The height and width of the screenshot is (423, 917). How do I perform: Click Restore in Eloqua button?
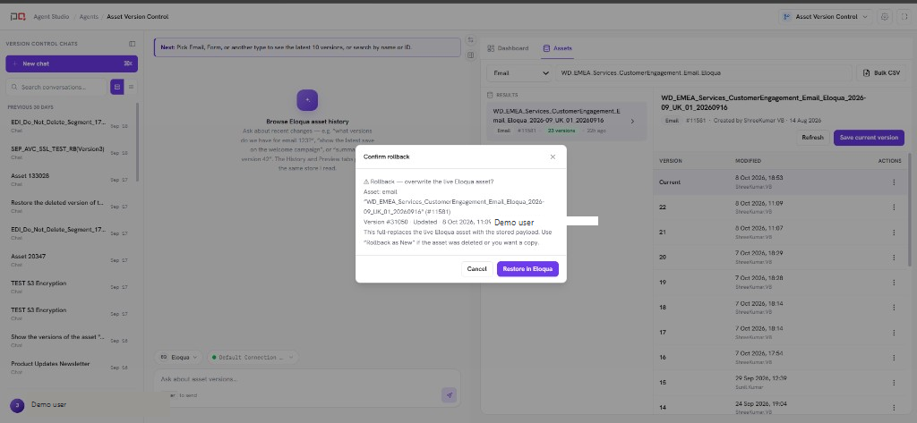point(528,269)
